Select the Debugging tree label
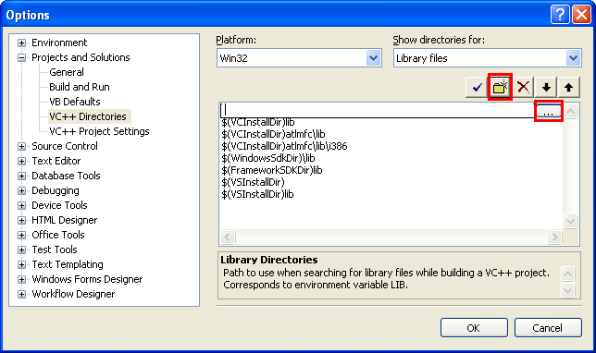 (56, 190)
